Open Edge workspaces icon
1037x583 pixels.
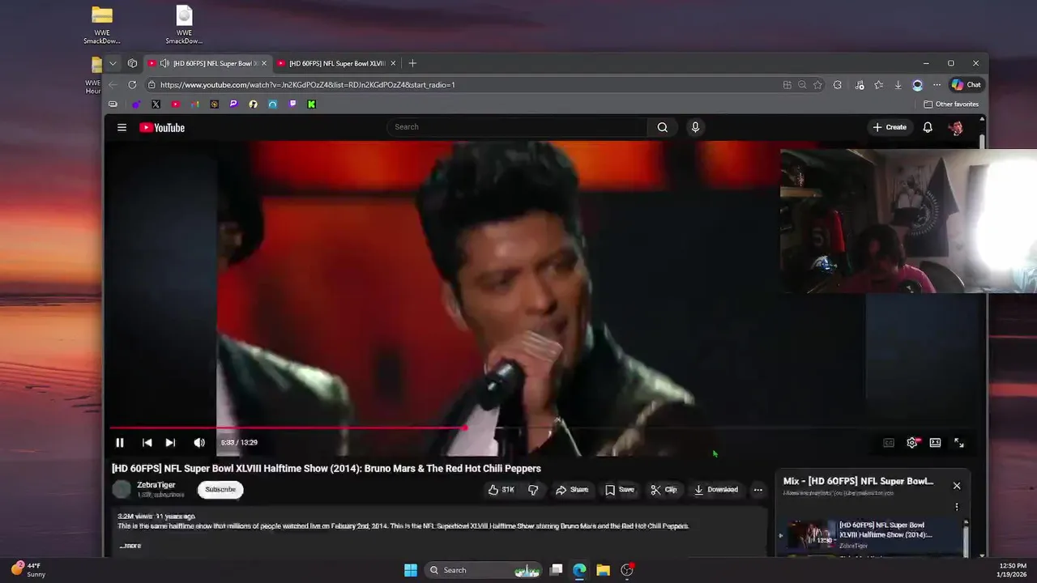132,63
